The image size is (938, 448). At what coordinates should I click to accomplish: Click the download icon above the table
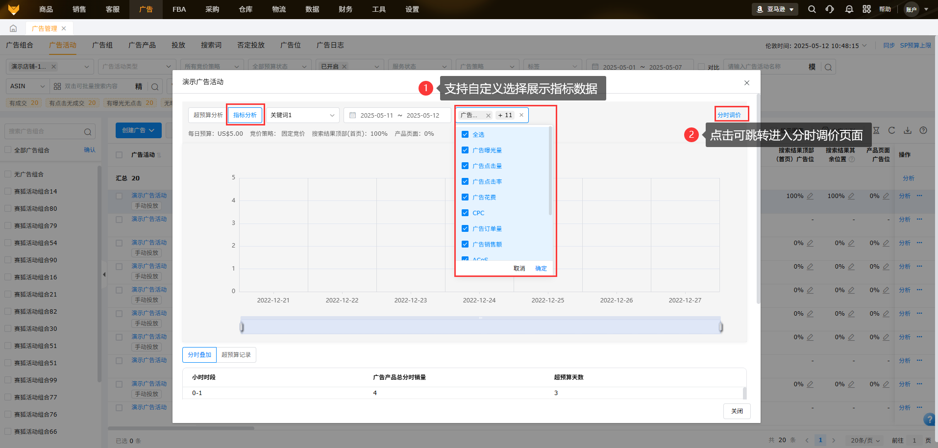tap(908, 130)
